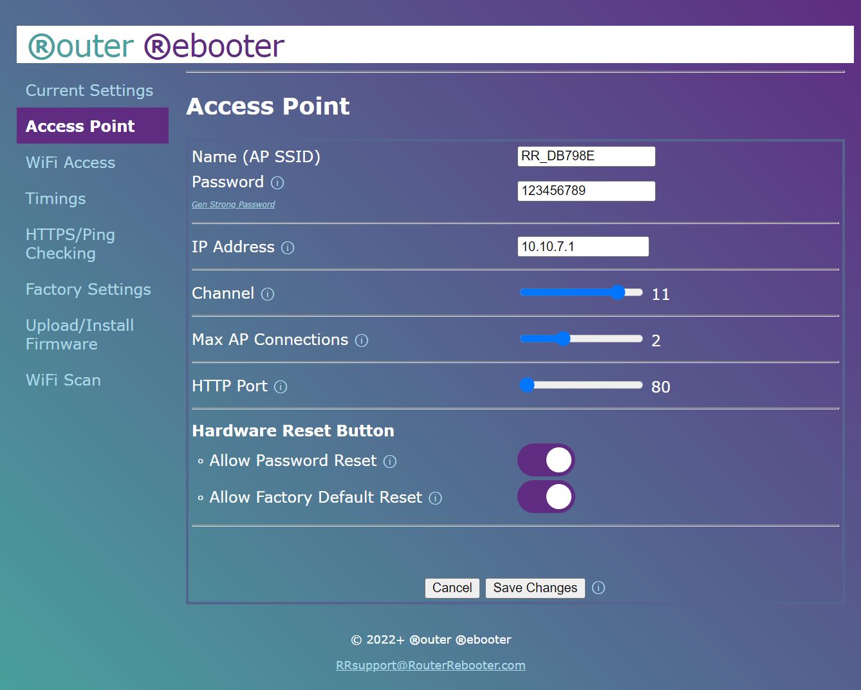Click the Hardware Reset Button heading

(x=293, y=431)
